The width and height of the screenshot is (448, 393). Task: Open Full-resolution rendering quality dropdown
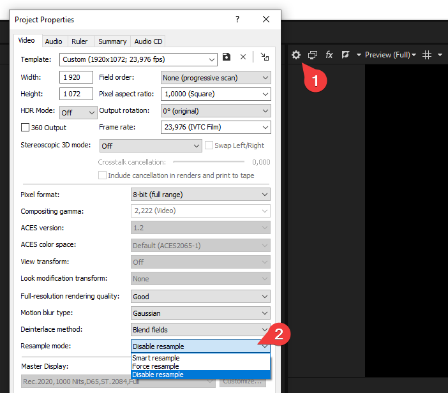[x=200, y=297]
